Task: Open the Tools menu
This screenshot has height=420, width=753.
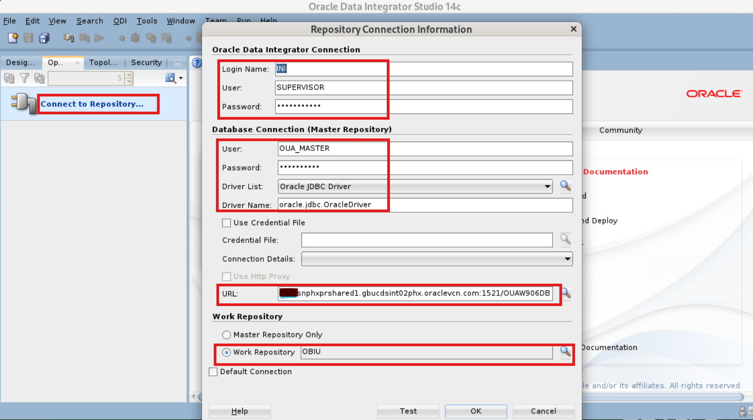Action: coord(147,21)
